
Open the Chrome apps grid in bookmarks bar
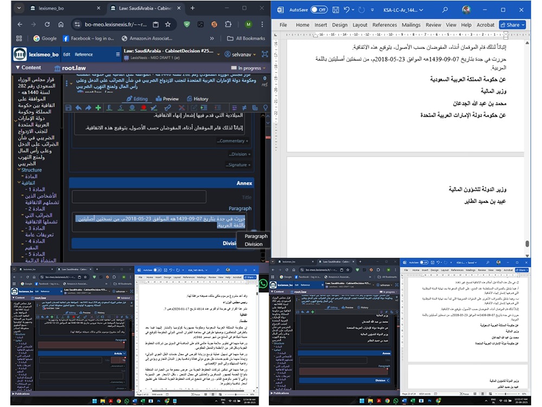pos(19,39)
